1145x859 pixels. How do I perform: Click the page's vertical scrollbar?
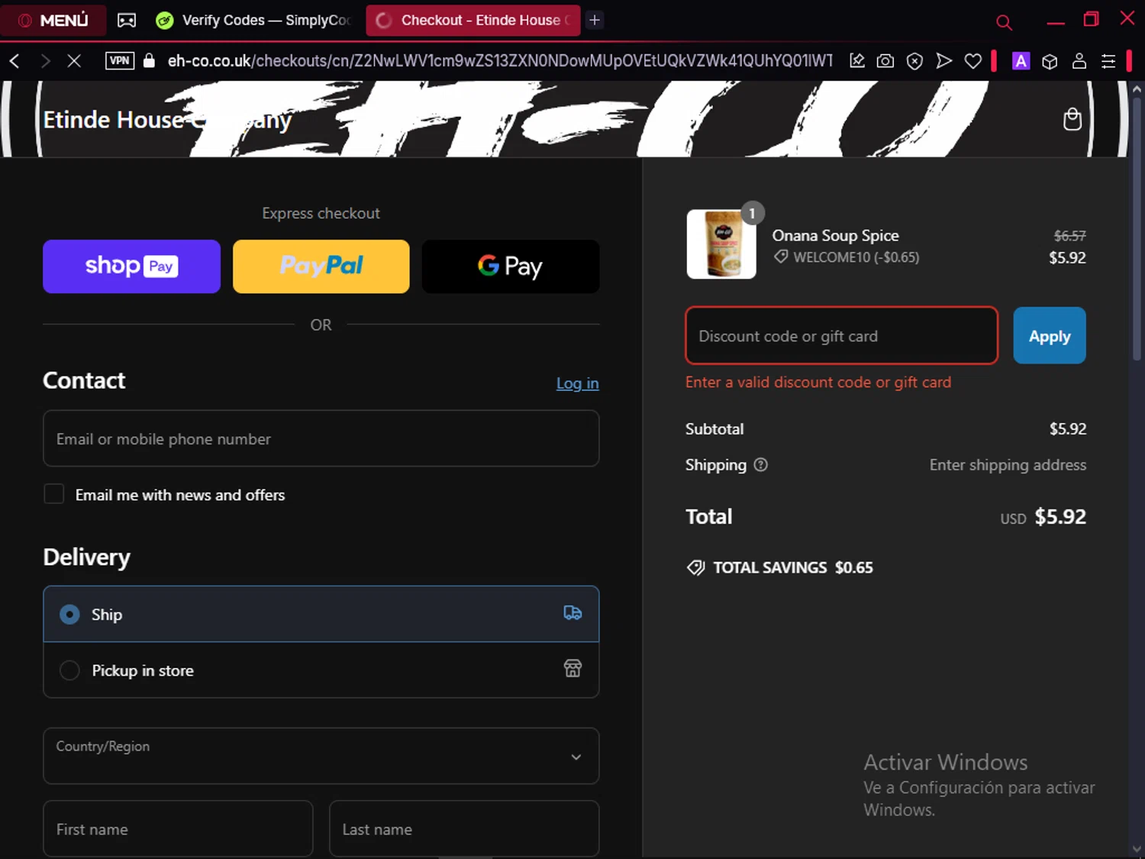(1137, 229)
